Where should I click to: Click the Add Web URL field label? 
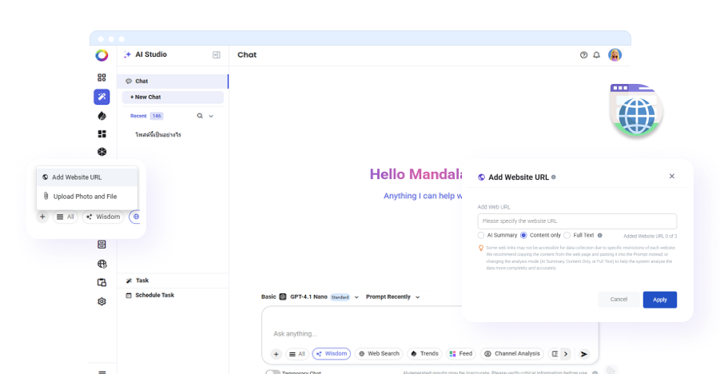494,207
